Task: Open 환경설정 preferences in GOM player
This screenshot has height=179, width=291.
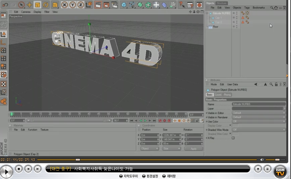Action: tap(150, 176)
